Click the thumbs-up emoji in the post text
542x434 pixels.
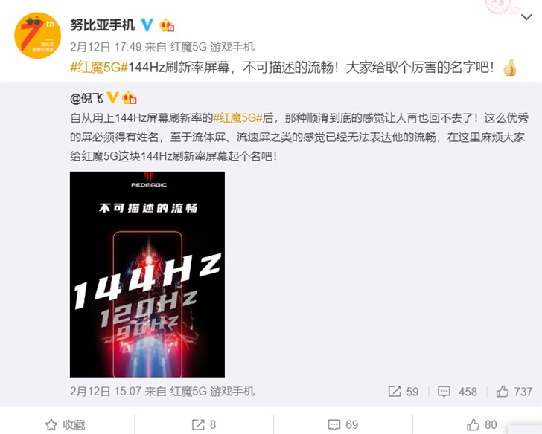[509, 67]
